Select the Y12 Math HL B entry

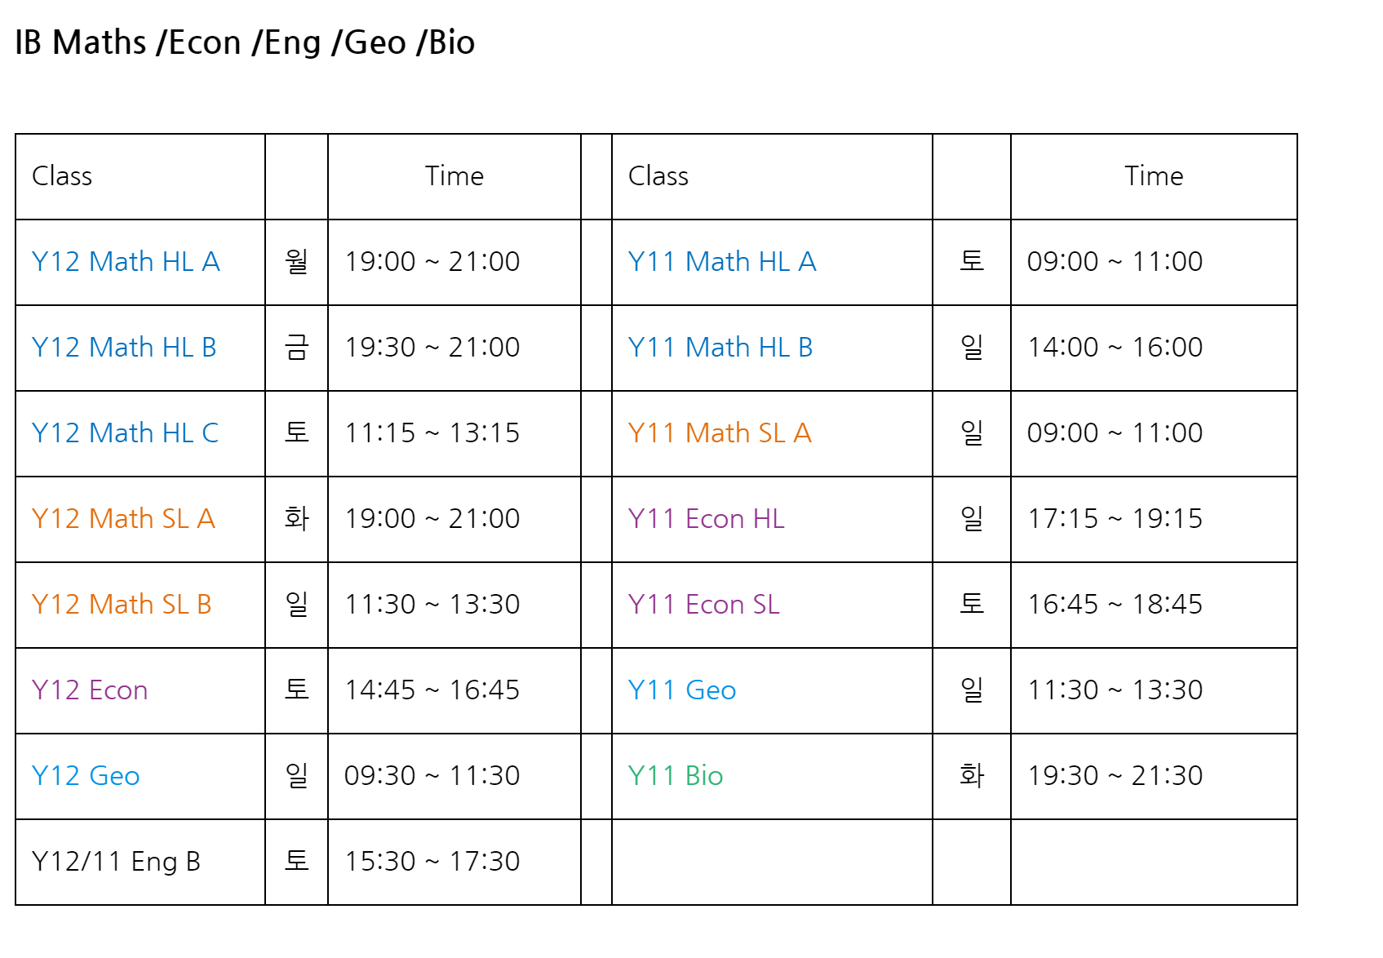[124, 348]
